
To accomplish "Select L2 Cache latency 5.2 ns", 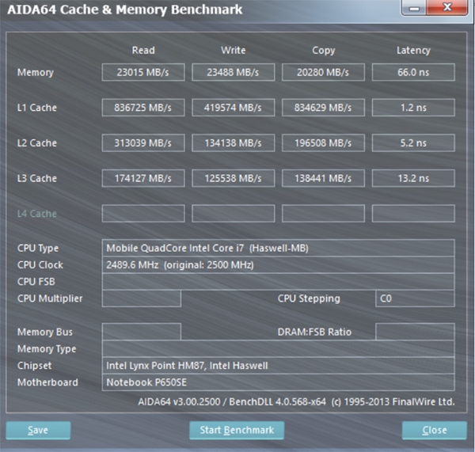I will (x=413, y=142).
